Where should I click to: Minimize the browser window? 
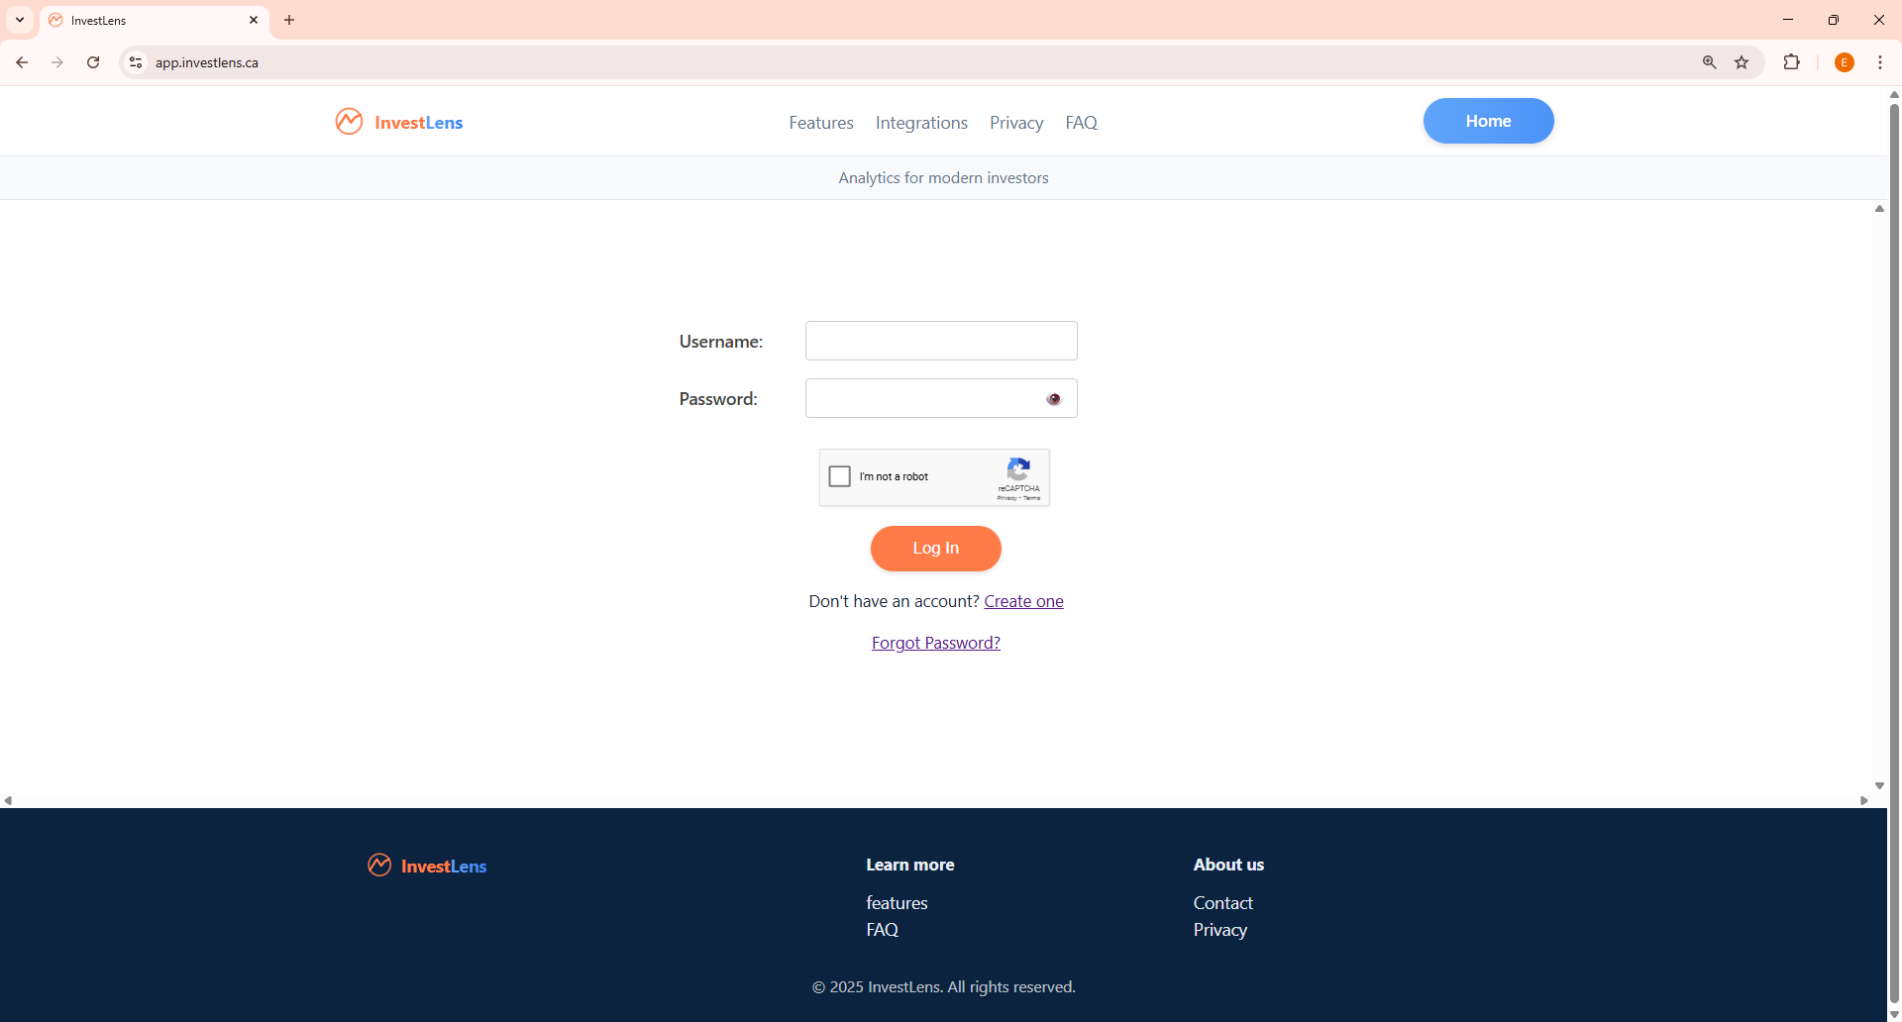[x=1788, y=20]
